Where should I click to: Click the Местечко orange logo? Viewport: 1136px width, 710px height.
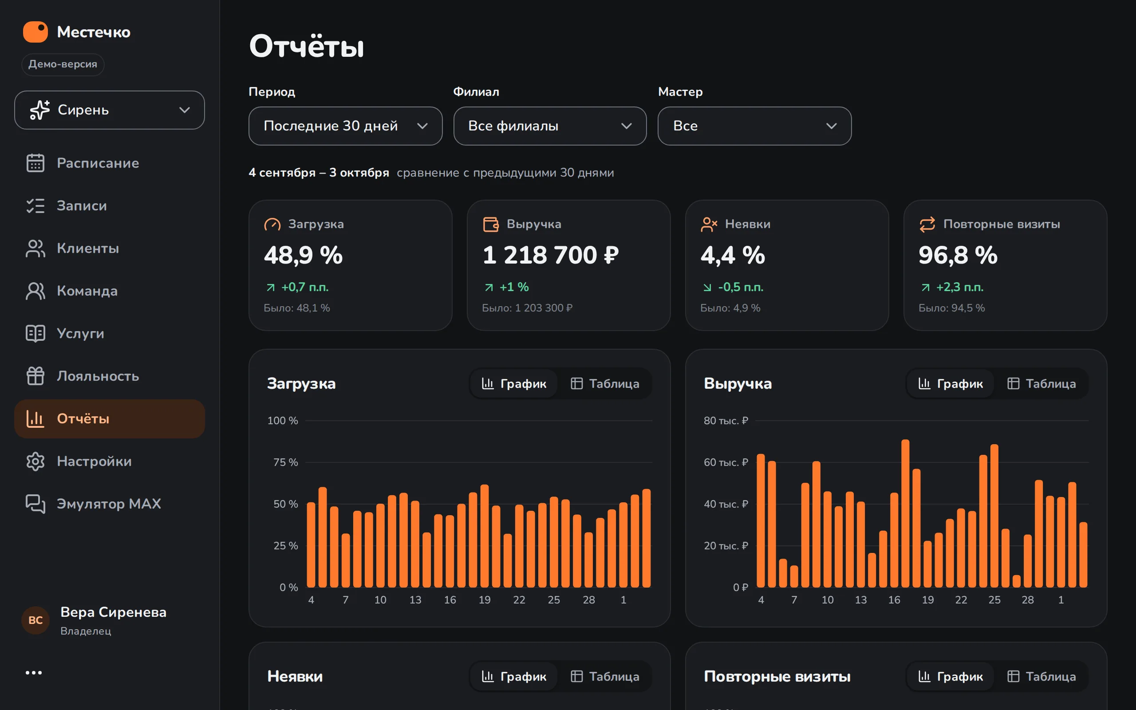(x=35, y=32)
